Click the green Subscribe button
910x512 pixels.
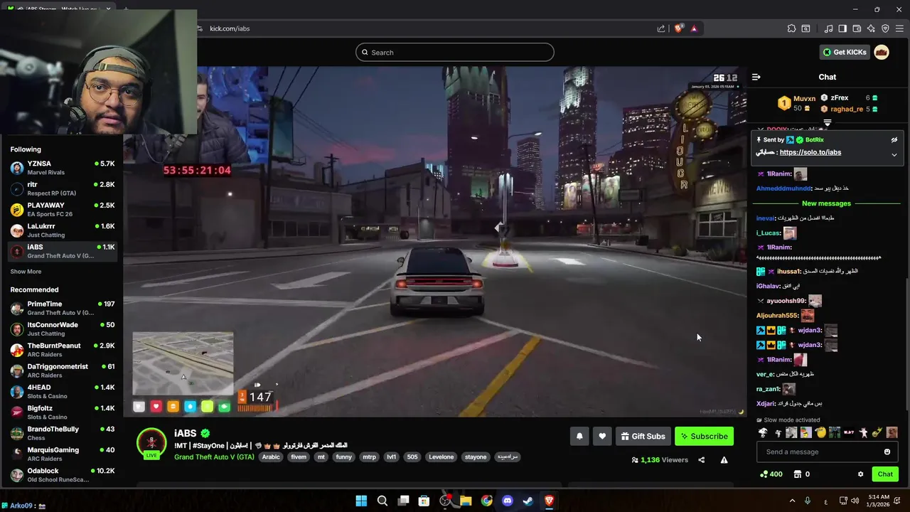point(704,436)
